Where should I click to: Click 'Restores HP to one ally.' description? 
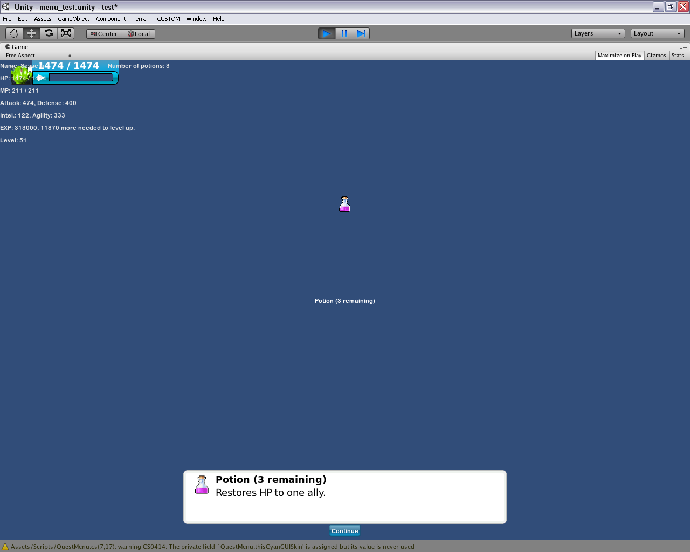tap(271, 493)
